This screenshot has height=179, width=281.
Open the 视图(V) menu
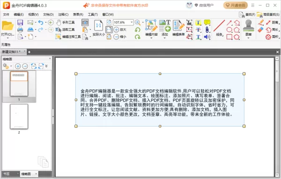(x=33, y=15)
